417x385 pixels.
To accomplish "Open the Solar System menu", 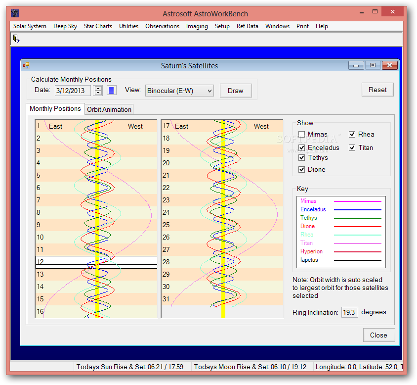I will (x=30, y=26).
